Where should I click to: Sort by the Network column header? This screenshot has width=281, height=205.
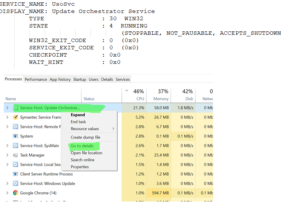pos(204,96)
